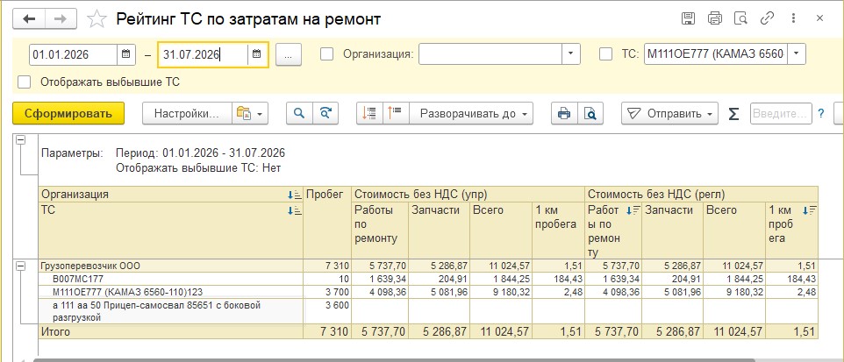Sort regl Работы по ремонту column icon
Screen dimensions: 844x362
pyautogui.click(x=632, y=211)
